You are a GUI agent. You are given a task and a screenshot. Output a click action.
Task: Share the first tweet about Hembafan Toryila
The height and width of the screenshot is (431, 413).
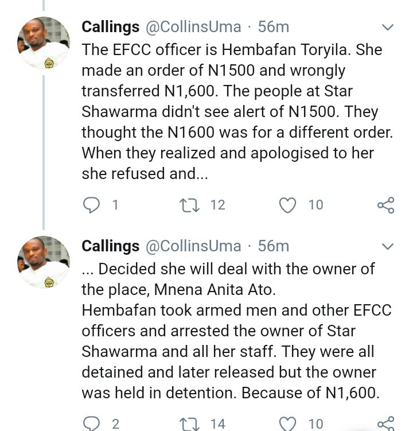click(385, 205)
